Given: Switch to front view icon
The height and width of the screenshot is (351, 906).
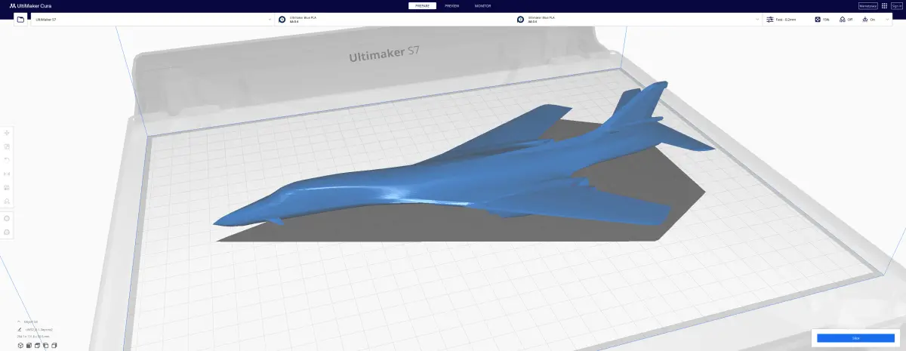Looking at the screenshot, I should 29,346.
